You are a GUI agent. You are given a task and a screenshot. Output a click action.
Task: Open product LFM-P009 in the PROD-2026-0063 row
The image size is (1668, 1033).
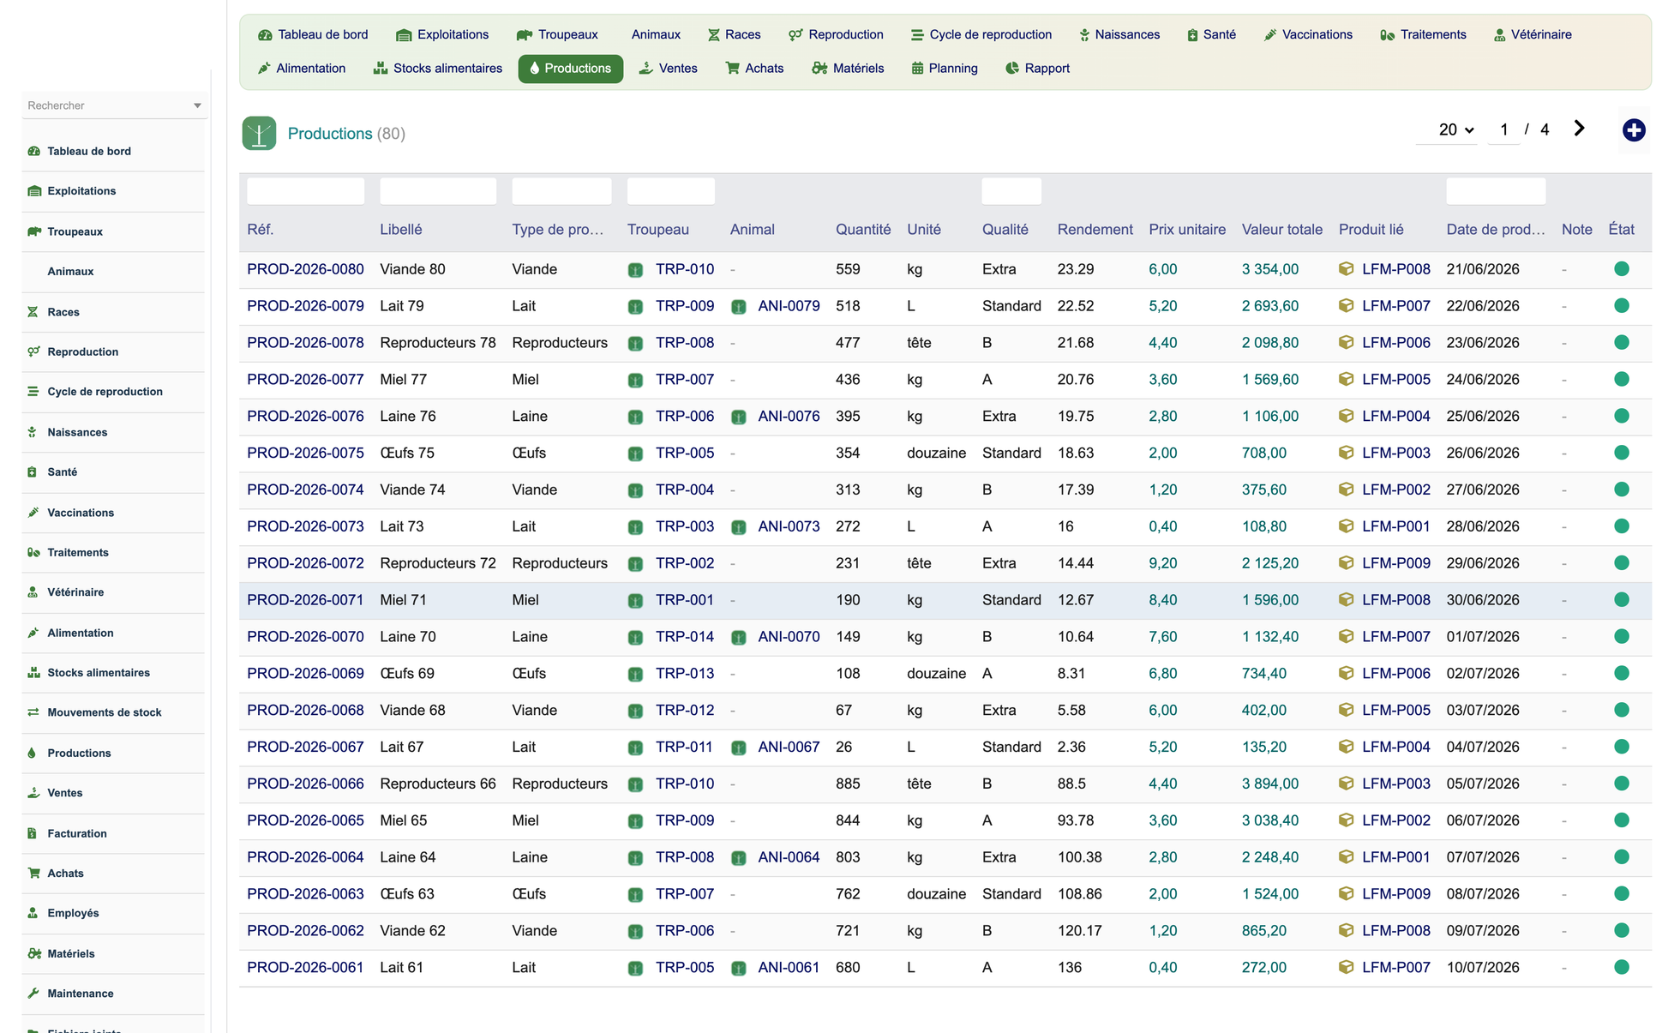(1396, 894)
